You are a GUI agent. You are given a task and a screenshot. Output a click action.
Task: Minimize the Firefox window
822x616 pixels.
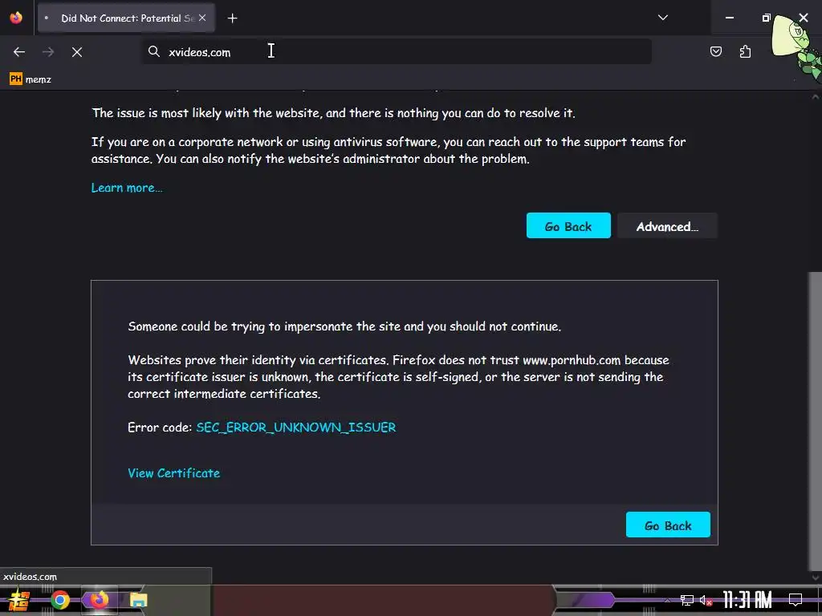click(729, 18)
